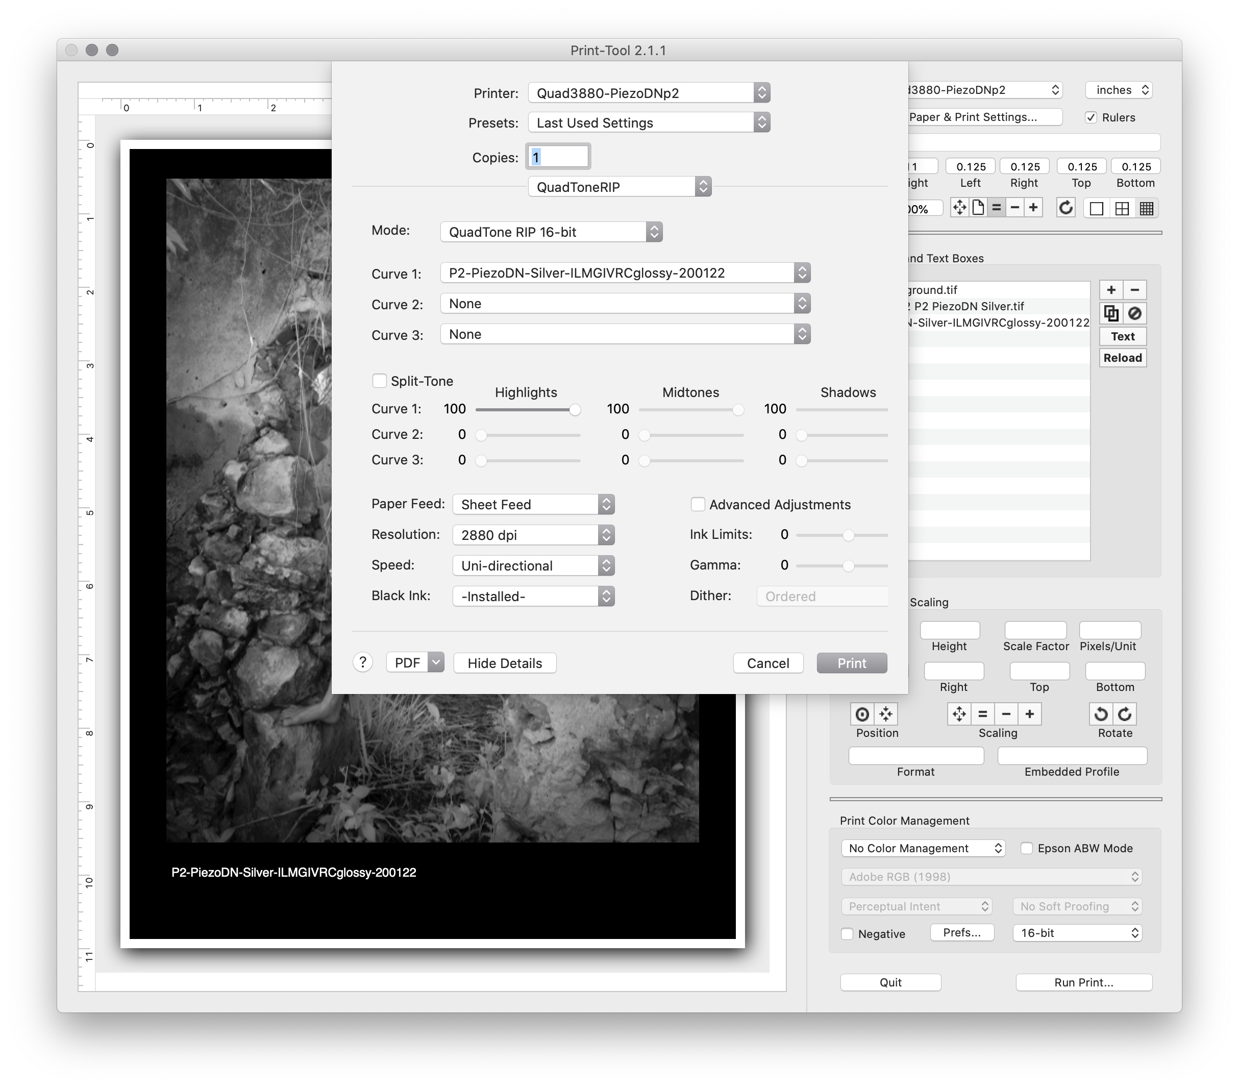Viewport: 1239px width, 1088px height.
Task: Enable Advanced Adjustments checkbox
Action: 698,504
